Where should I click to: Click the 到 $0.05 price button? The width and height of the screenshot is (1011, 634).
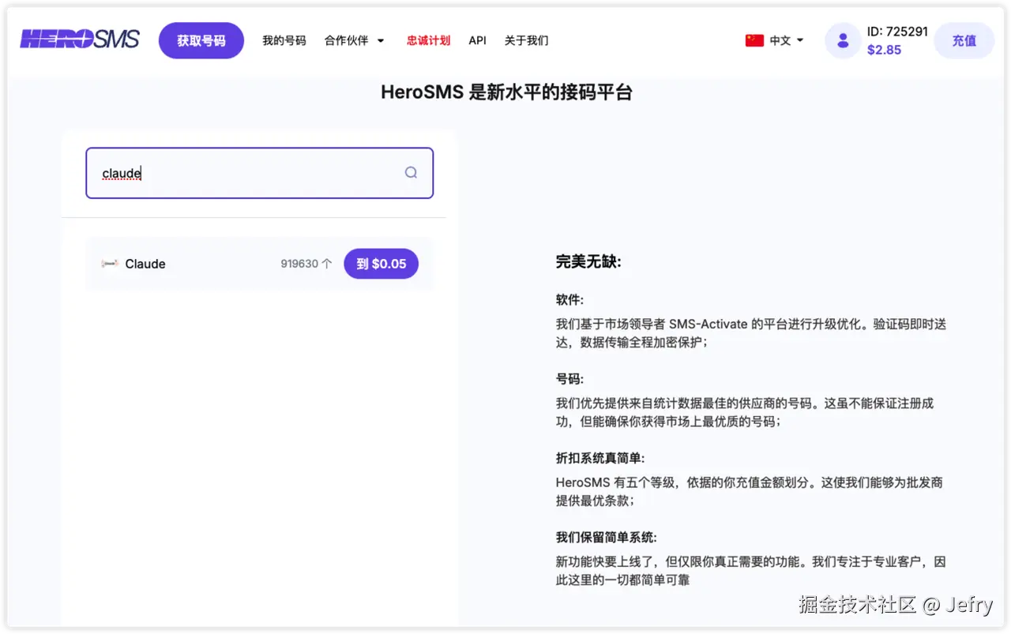381,264
